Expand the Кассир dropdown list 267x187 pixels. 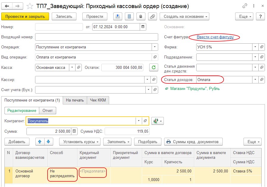[x=147, y=80]
